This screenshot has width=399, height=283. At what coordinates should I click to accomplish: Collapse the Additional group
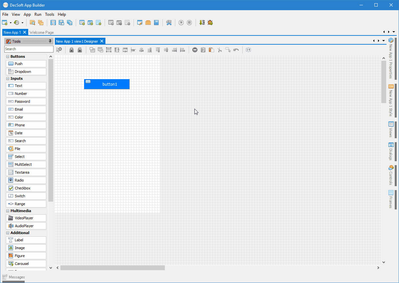(8, 233)
